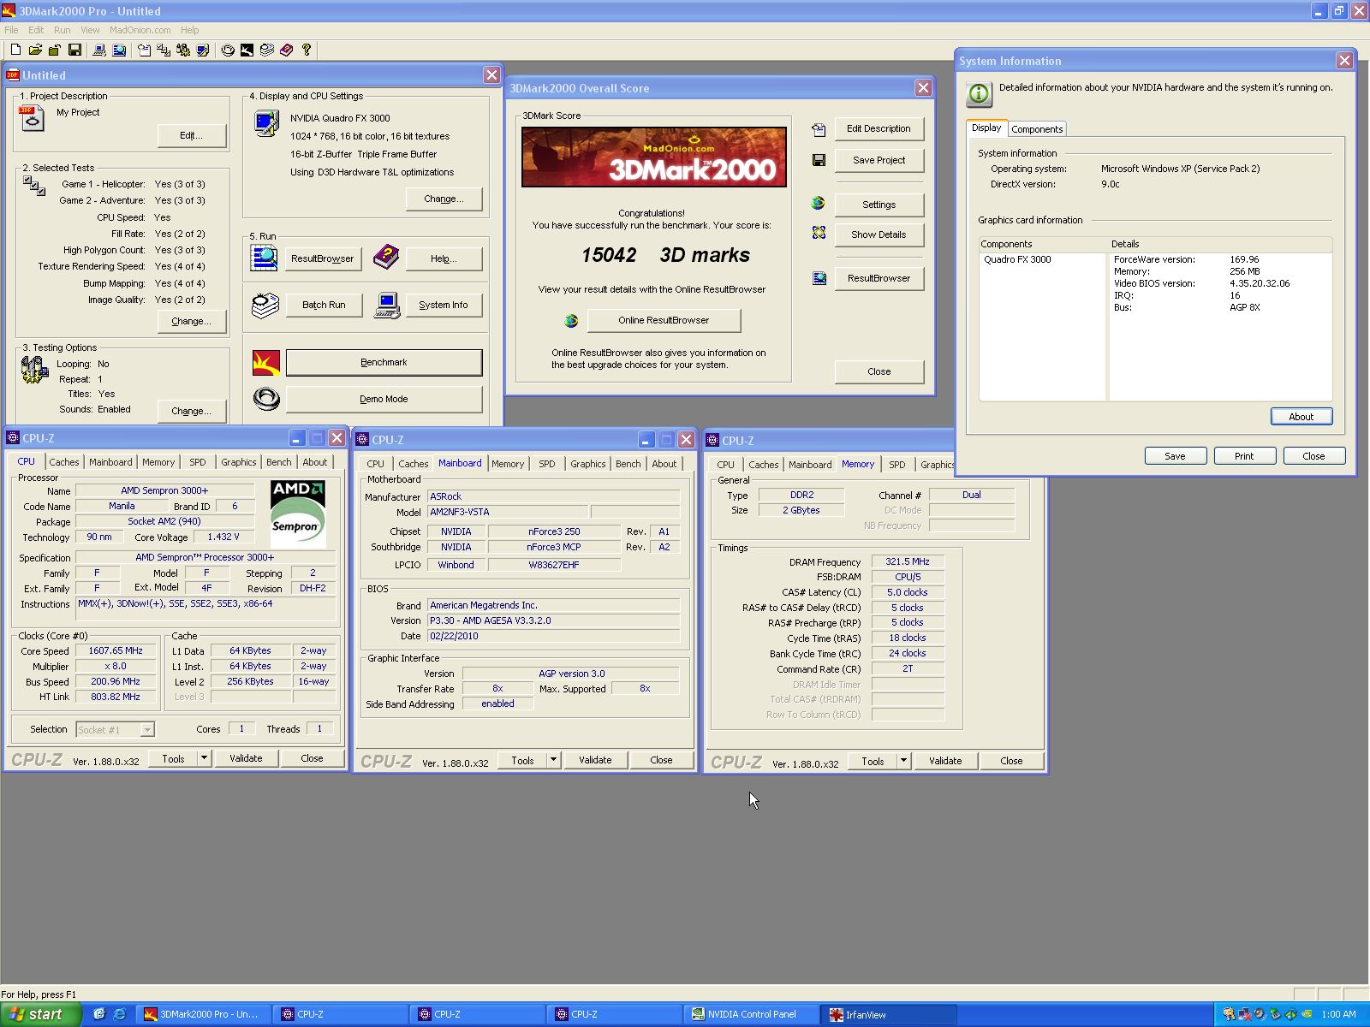The height and width of the screenshot is (1027, 1370).
Task: Click the Benchmark button
Action: (384, 363)
